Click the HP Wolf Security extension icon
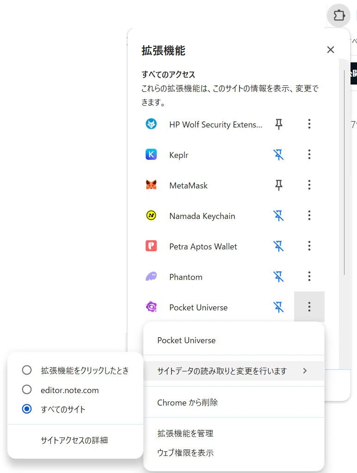Viewport: 357px width, 473px height. pyautogui.click(x=151, y=124)
